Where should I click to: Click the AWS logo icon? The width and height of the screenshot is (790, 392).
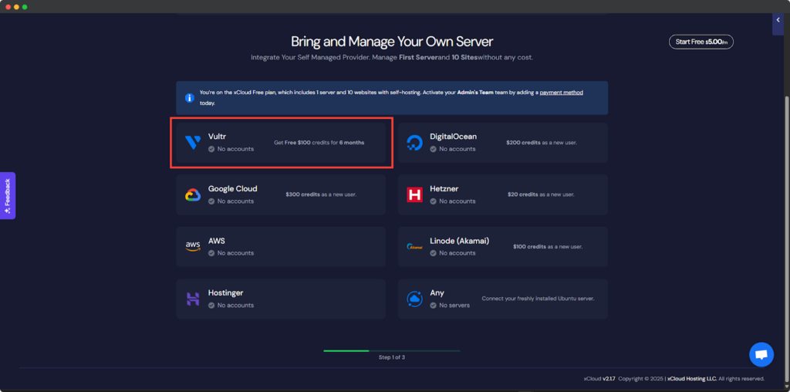(193, 247)
